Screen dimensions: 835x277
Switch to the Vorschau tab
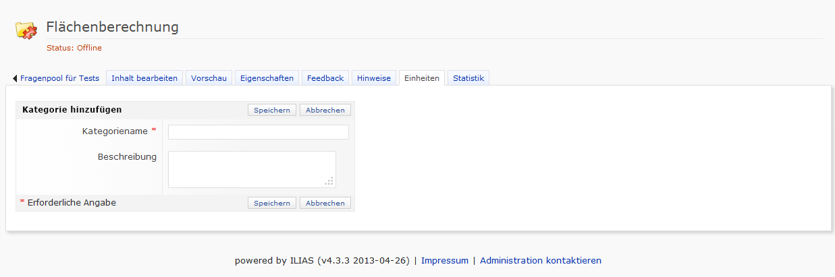[x=209, y=78]
